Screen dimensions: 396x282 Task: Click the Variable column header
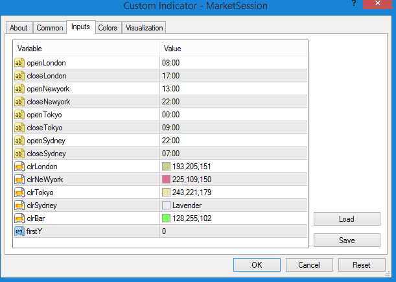[87, 49]
